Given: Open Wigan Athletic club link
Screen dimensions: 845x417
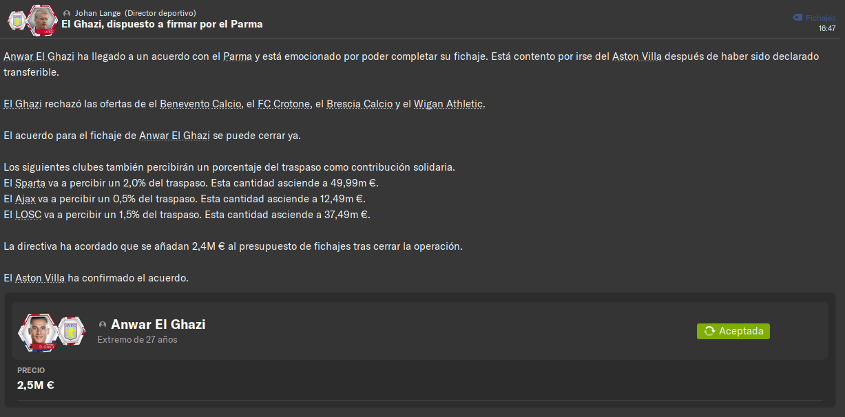Looking at the screenshot, I should click(x=448, y=104).
